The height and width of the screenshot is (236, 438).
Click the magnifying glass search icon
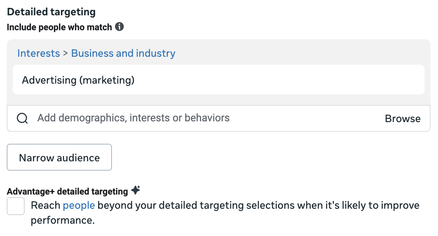click(22, 118)
